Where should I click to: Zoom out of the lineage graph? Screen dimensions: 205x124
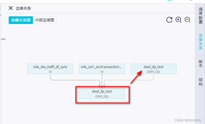tap(187, 20)
